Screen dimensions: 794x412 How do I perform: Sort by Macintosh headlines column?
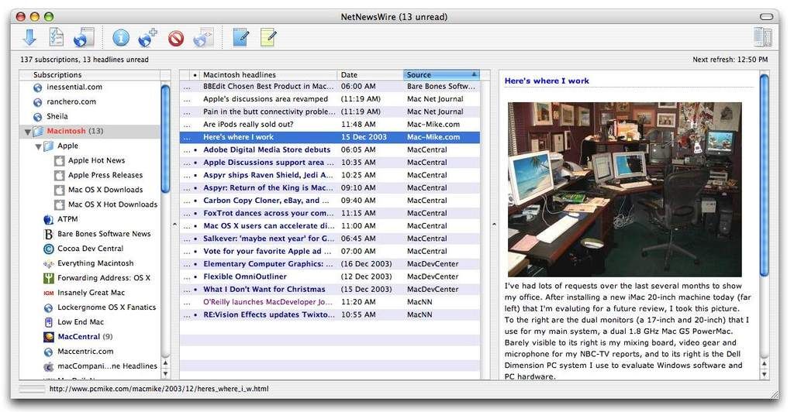pyautogui.click(x=268, y=75)
